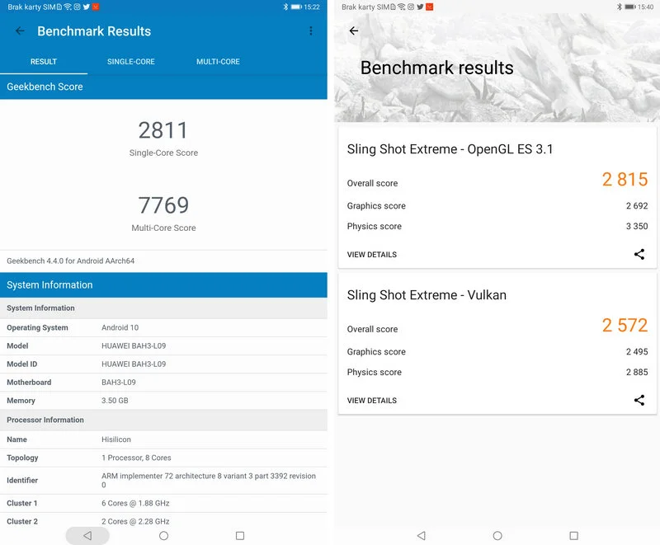660x545 pixels.
Task: Tap the Android back navigation button
Action: [x=87, y=535]
